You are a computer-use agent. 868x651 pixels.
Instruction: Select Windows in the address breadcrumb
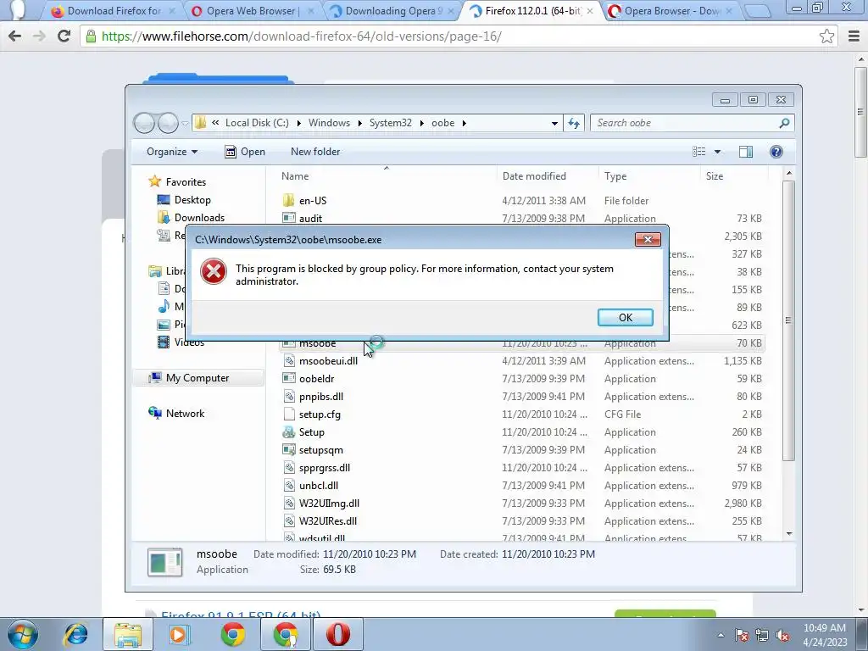point(330,123)
